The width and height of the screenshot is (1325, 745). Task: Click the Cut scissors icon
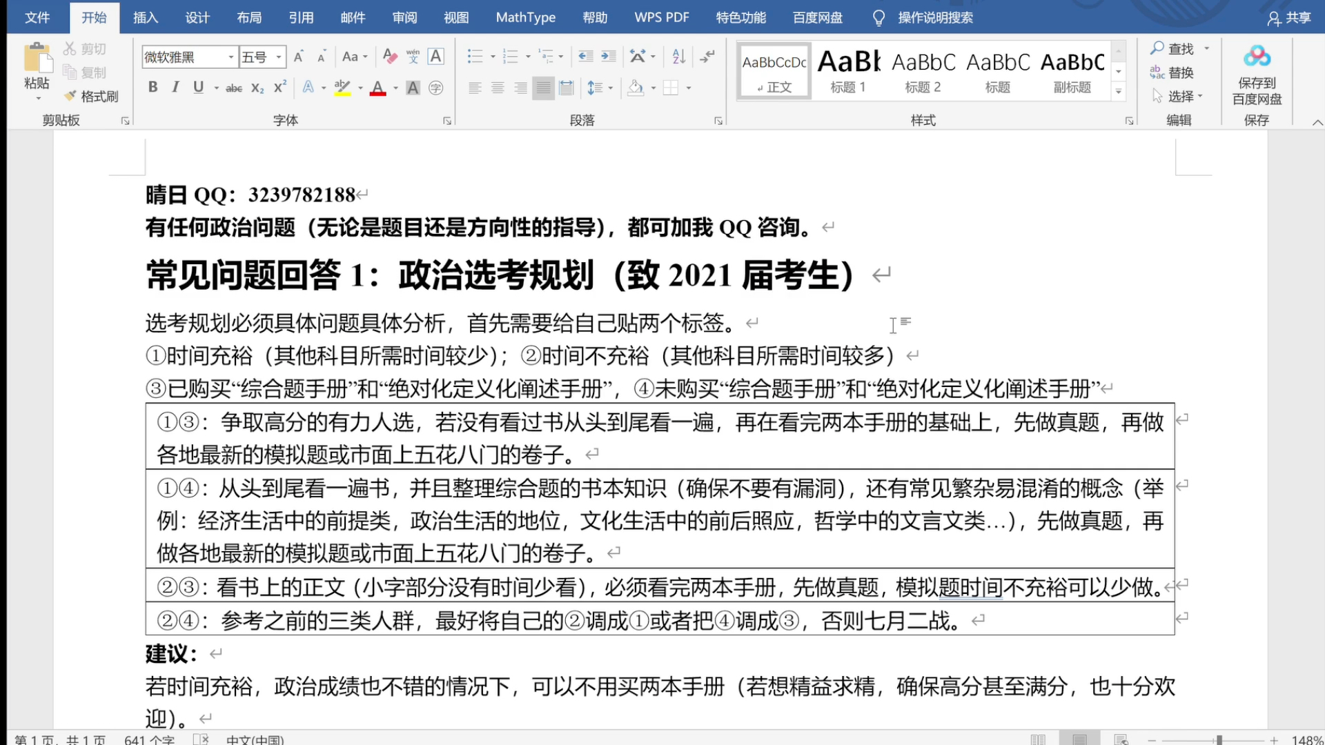pos(70,49)
